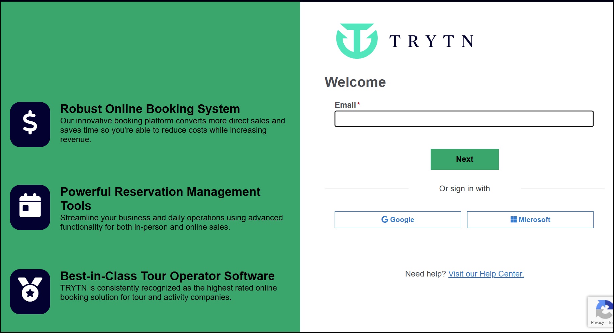Click the 'Powerful Reservation Management Tools' heading
The width and height of the screenshot is (614, 333).
tap(160, 199)
